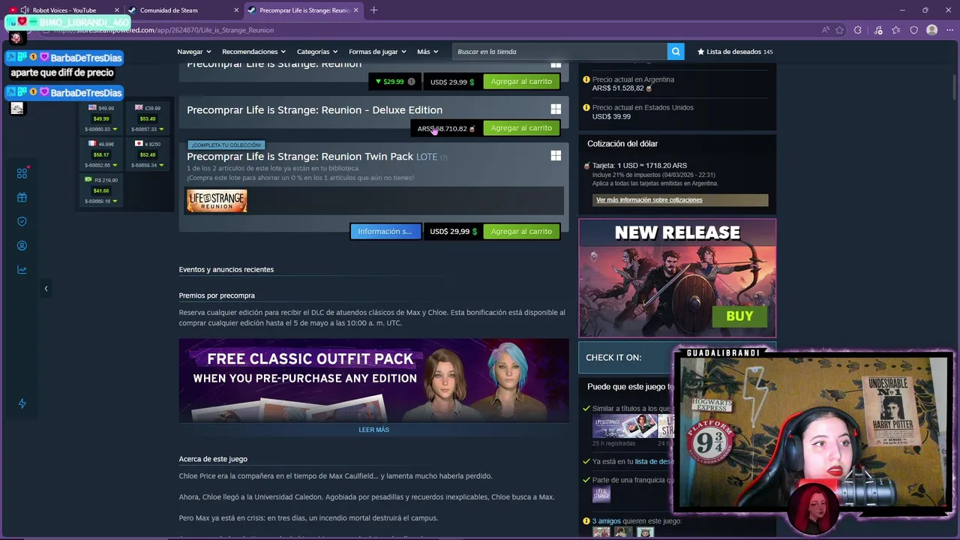Open browser shield essentials icon
The image size is (960, 540).
tap(913, 30)
